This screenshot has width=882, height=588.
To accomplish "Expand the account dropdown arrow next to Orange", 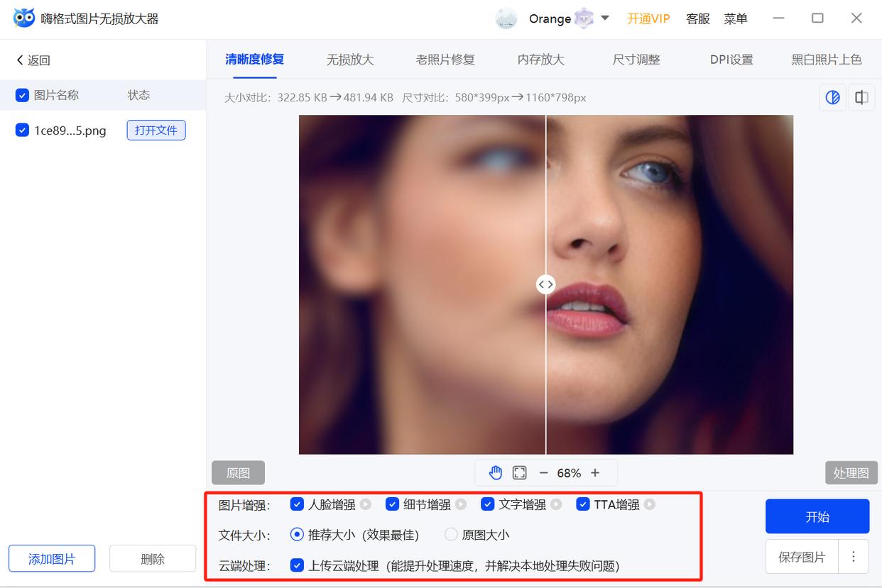I will [x=605, y=18].
